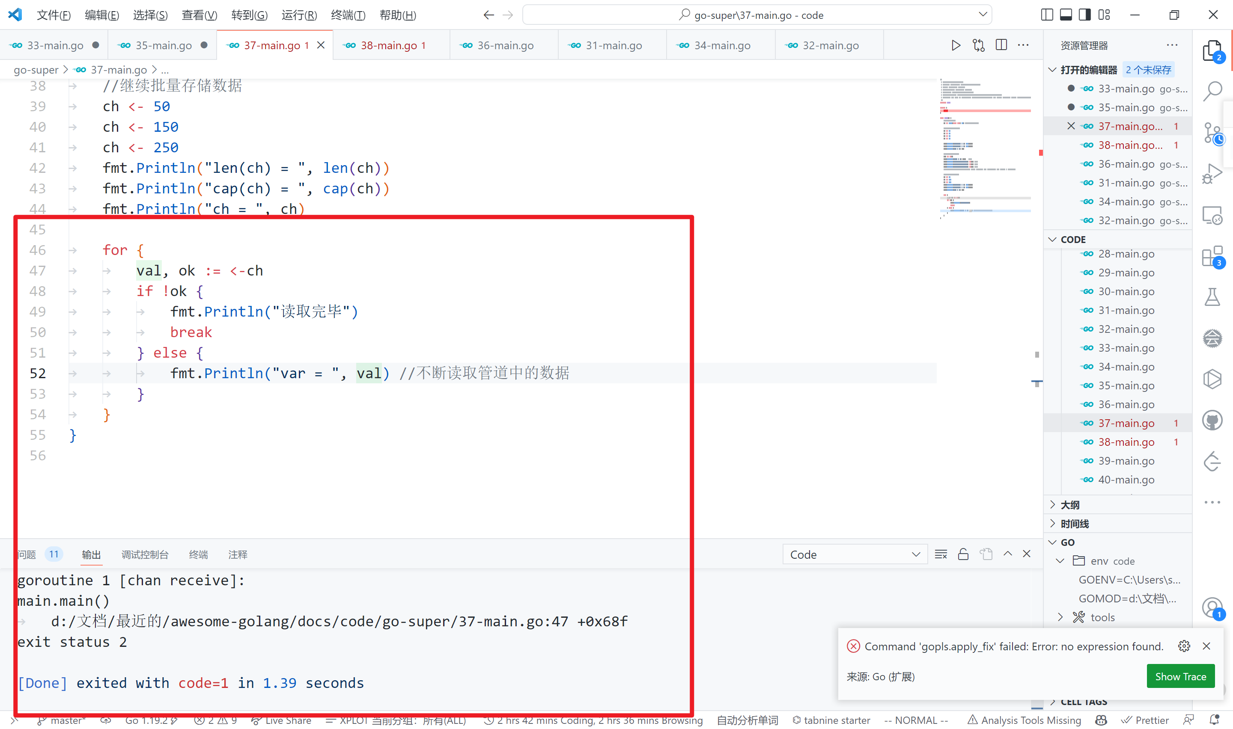Click the Split editor icon

click(x=1002, y=44)
